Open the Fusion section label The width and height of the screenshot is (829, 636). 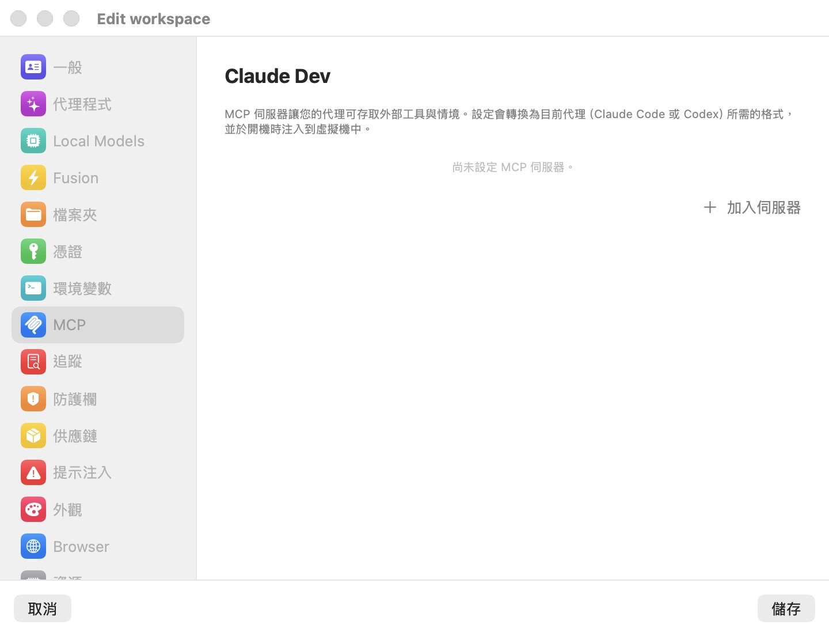point(76,178)
